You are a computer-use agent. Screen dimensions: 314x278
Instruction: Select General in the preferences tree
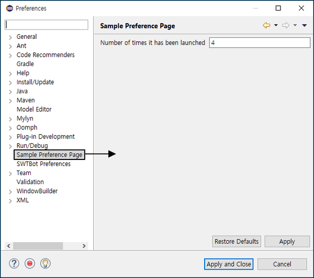[27, 37]
